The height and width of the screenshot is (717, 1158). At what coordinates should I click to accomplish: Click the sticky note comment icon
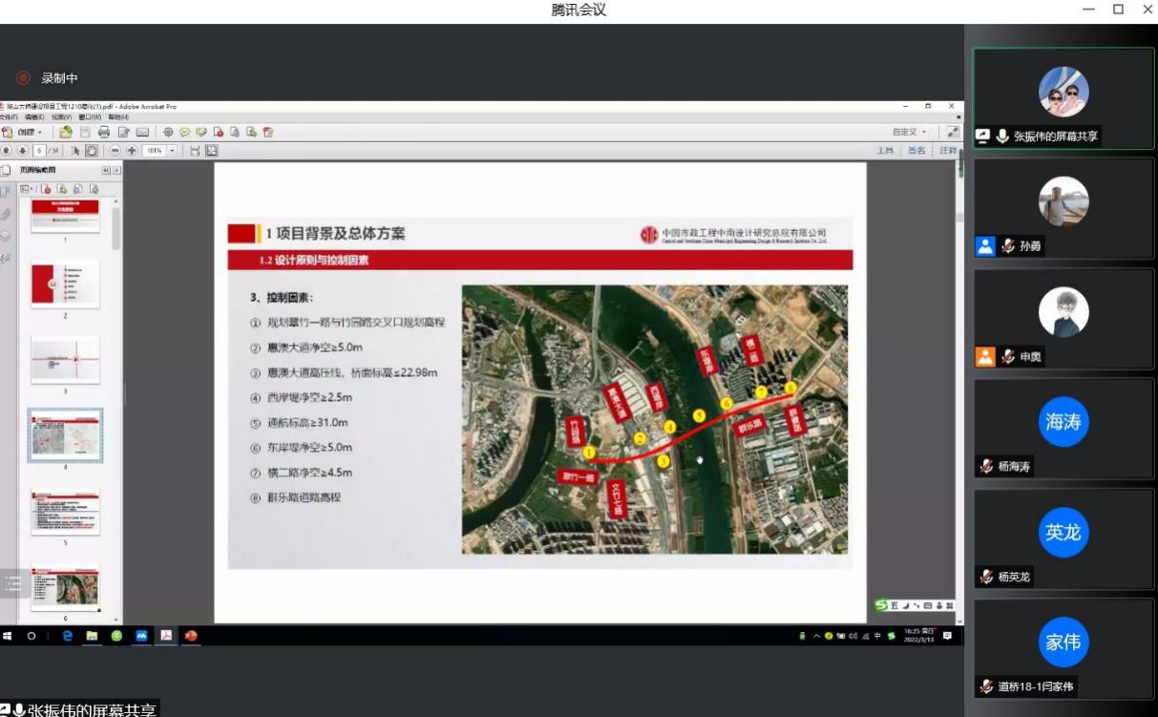(184, 132)
